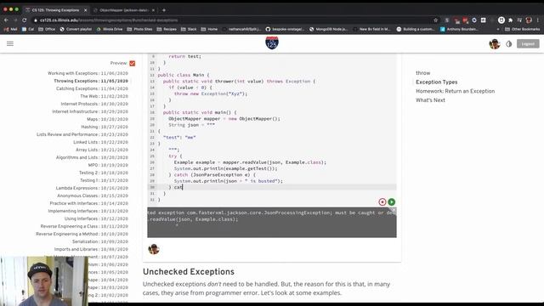Expand the Home bookmark folder

pos(210,29)
